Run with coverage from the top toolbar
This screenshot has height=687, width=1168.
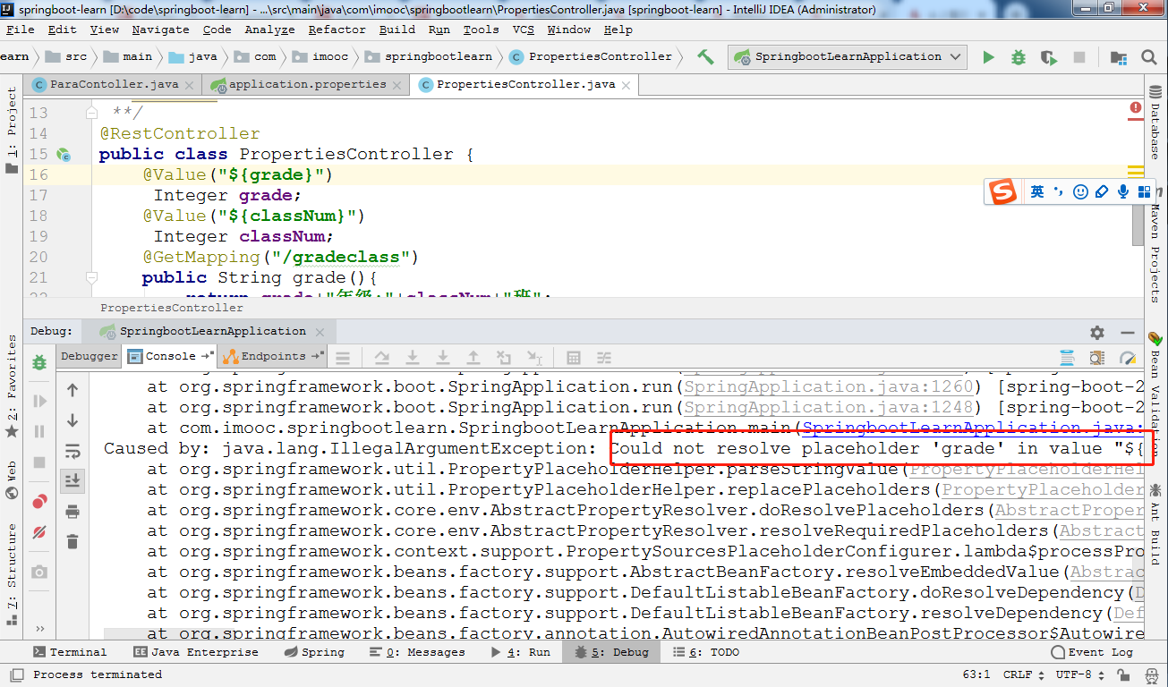coord(1049,57)
